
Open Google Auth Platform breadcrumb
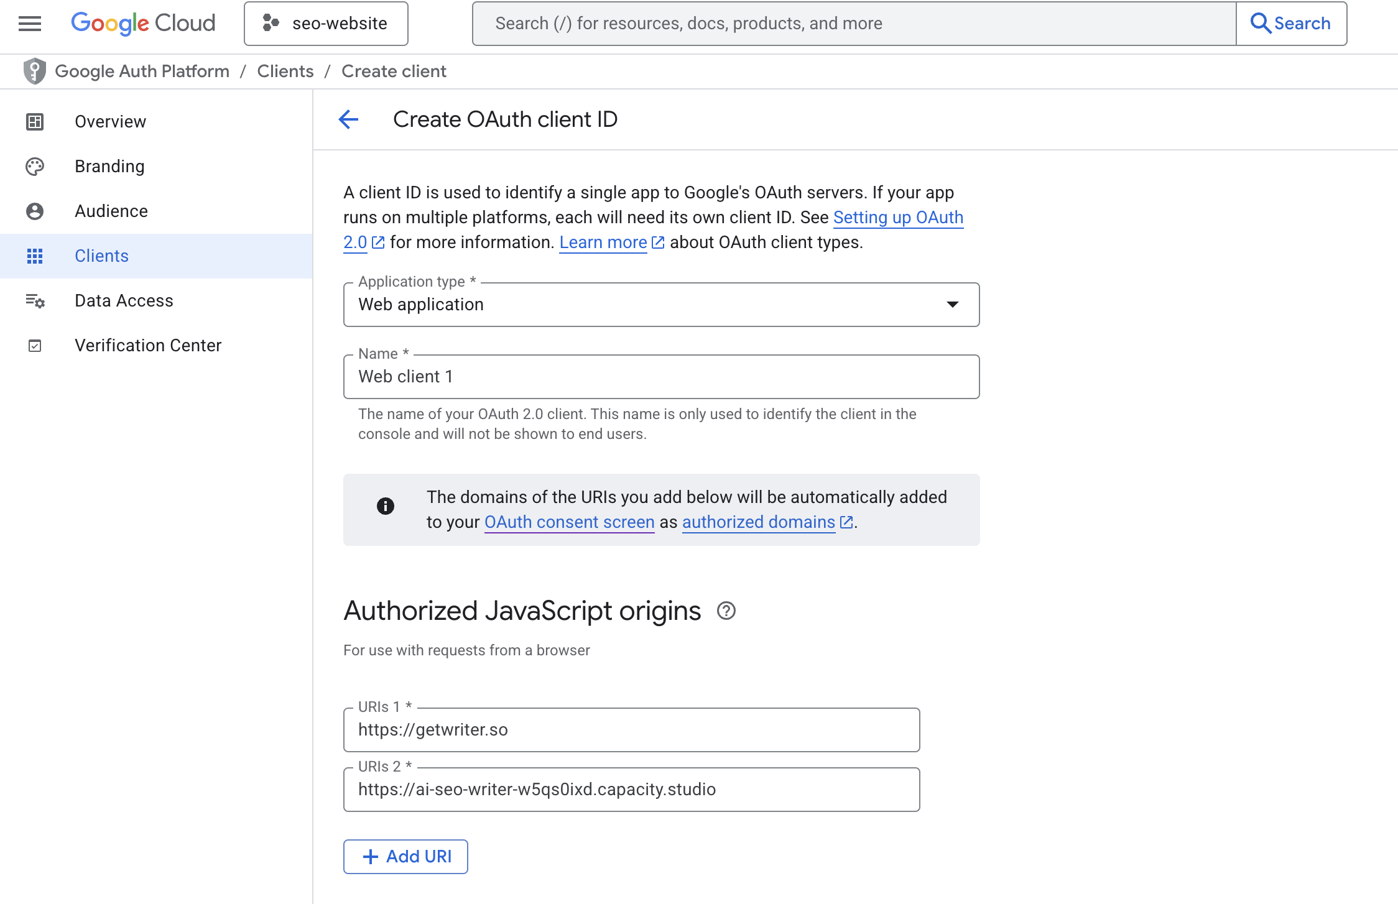point(142,71)
